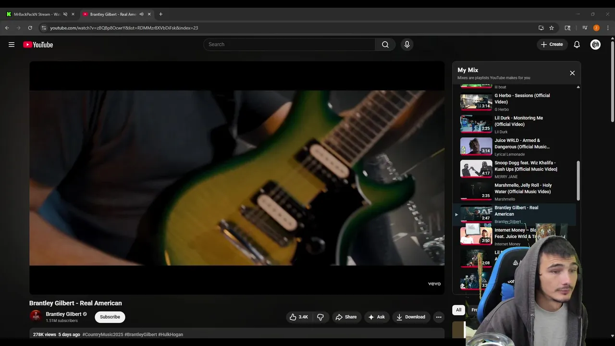Close the My Mix playlist panel
Viewport: 615px width, 346px height.
[572, 73]
